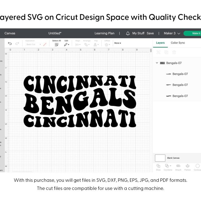Open My Stuff

[138, 33]
